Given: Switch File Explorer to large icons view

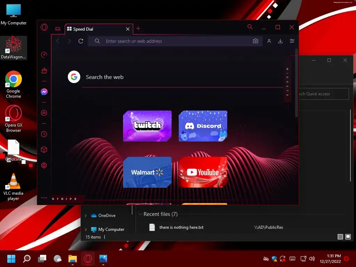Looking at the screenshot, I should coord(348,237).
